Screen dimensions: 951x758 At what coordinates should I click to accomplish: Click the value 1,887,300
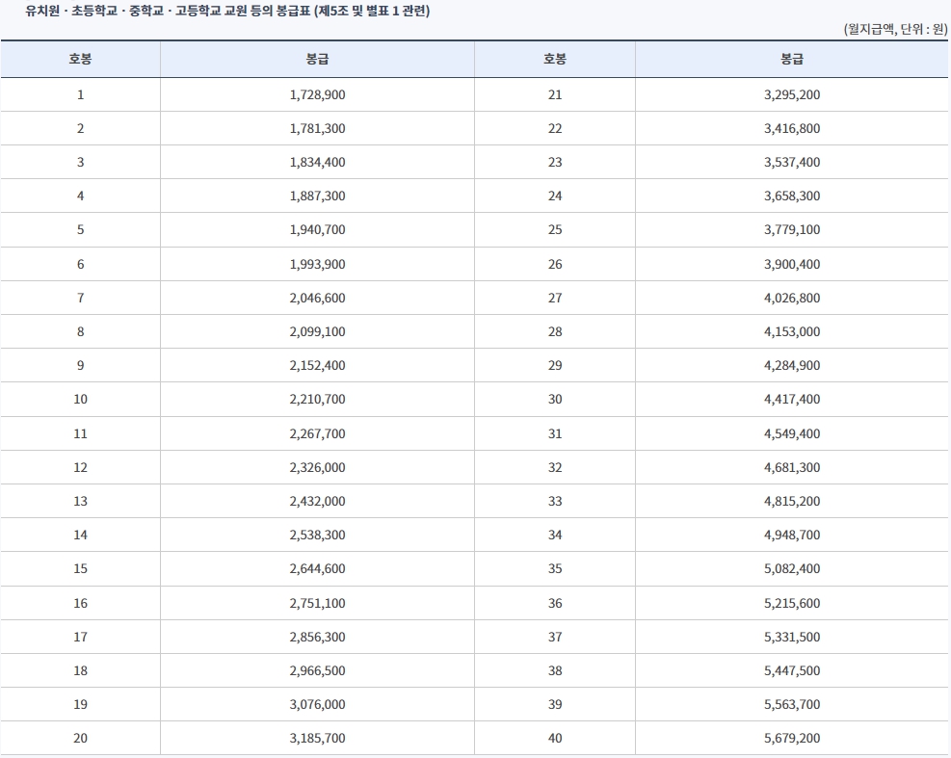317,196
